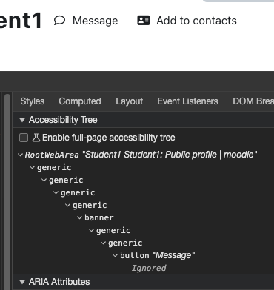Select the button "Message" tree item
The height and width of the screenshot is (290, 274).
click(x=157, y=255)
